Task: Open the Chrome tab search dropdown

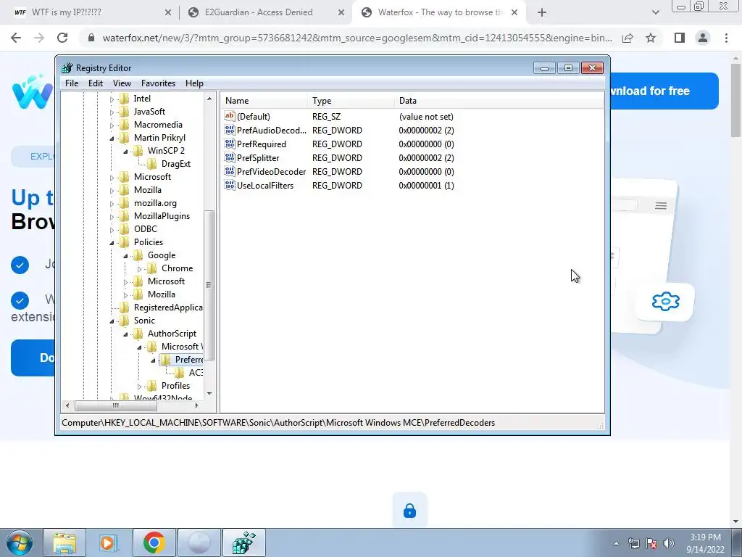Action: (655, 13)
